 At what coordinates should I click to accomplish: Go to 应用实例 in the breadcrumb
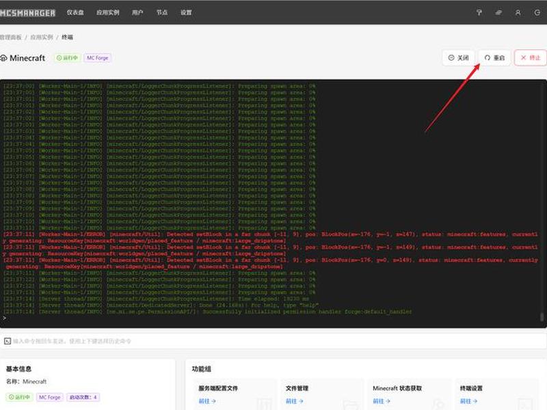pyautogui.click(x=42, y=38)
